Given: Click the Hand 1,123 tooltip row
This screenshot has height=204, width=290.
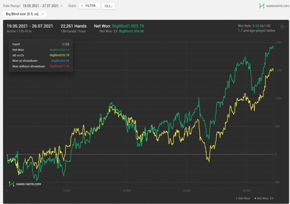Looking at the screenshot, I should [41, 44].
